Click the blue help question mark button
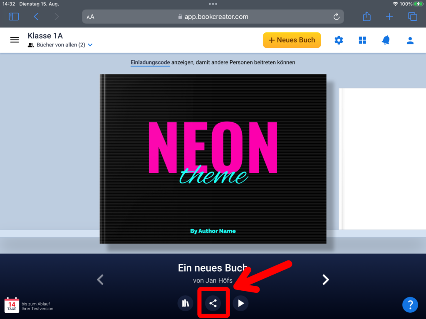The width and height of the screenshot is (426, 319). pos(410,304)
